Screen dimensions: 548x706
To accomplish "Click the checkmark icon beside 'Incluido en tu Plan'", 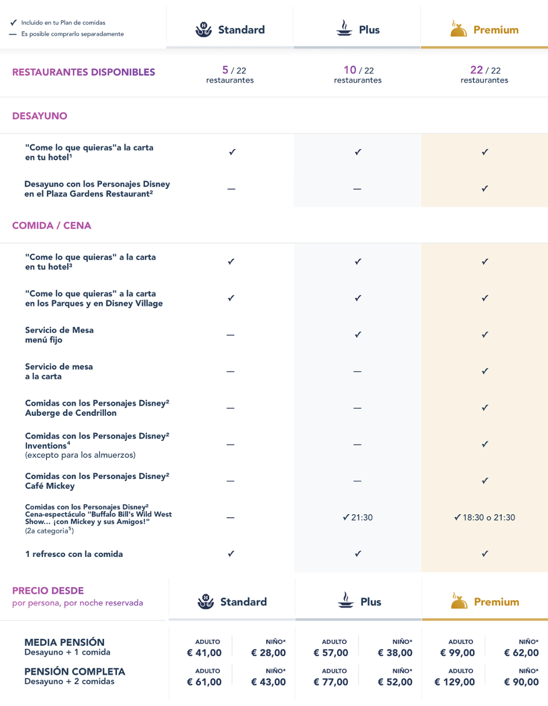I will click(13, 23).
